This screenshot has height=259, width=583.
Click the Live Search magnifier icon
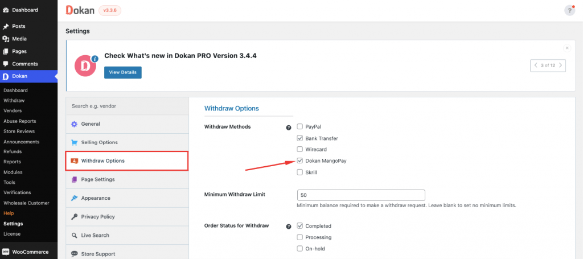click(74, 235)
